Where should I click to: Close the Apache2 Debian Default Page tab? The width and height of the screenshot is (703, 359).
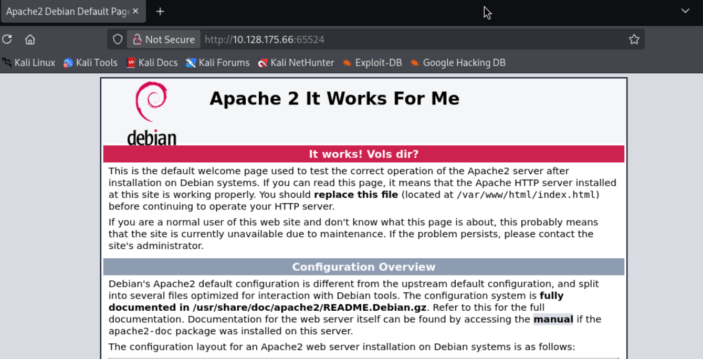pyautogui.click(x=135, y=11)
